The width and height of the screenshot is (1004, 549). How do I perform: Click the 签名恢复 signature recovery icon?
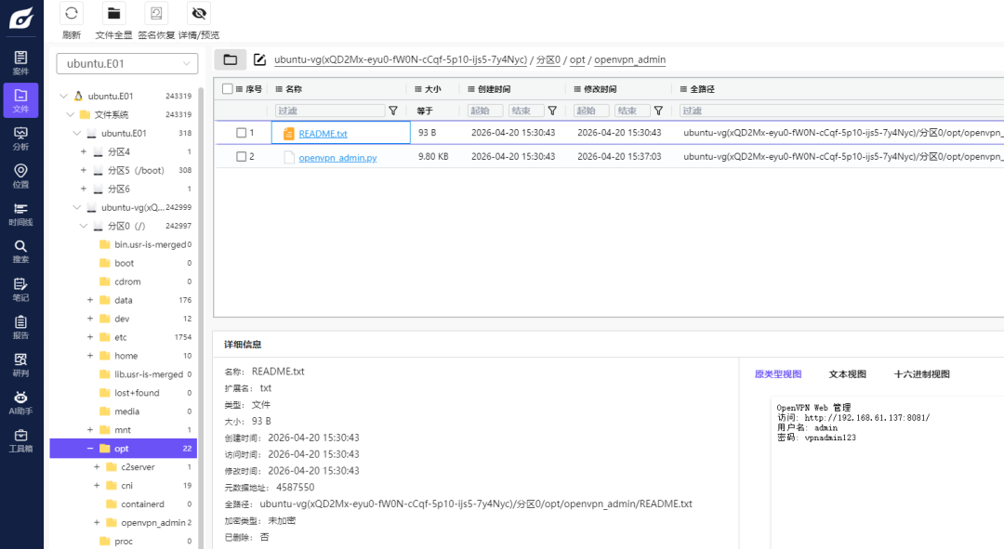156,13
